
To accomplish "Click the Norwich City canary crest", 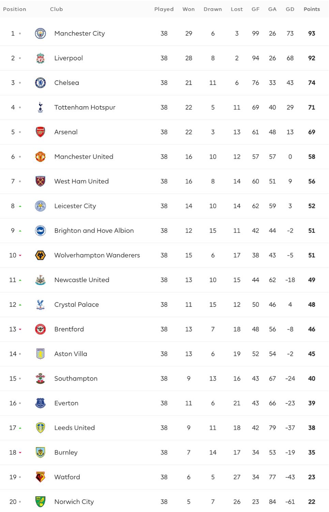I will click(40, 501).
